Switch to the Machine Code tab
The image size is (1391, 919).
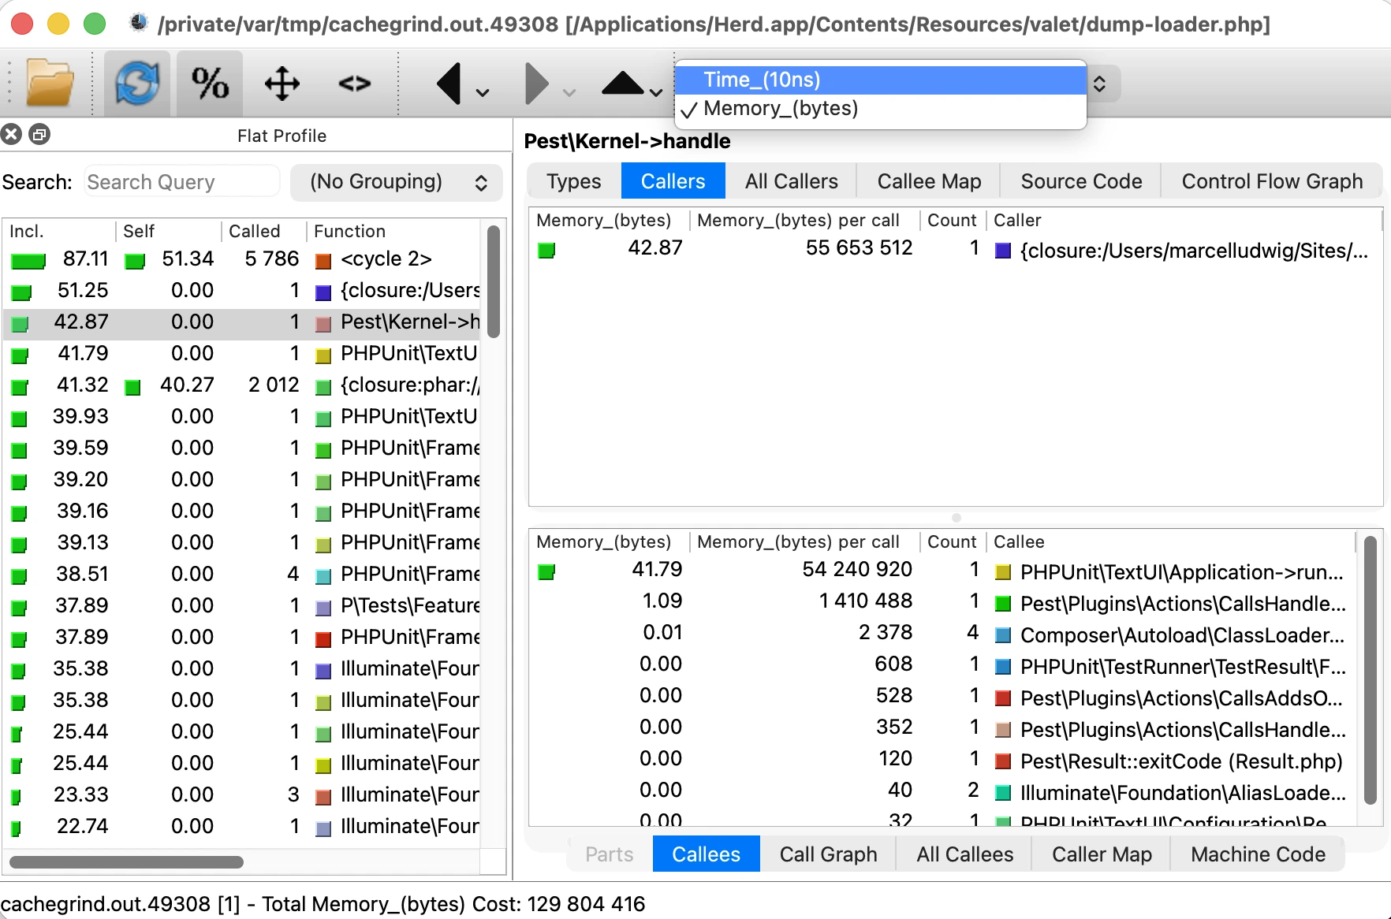click(1259, 854)
